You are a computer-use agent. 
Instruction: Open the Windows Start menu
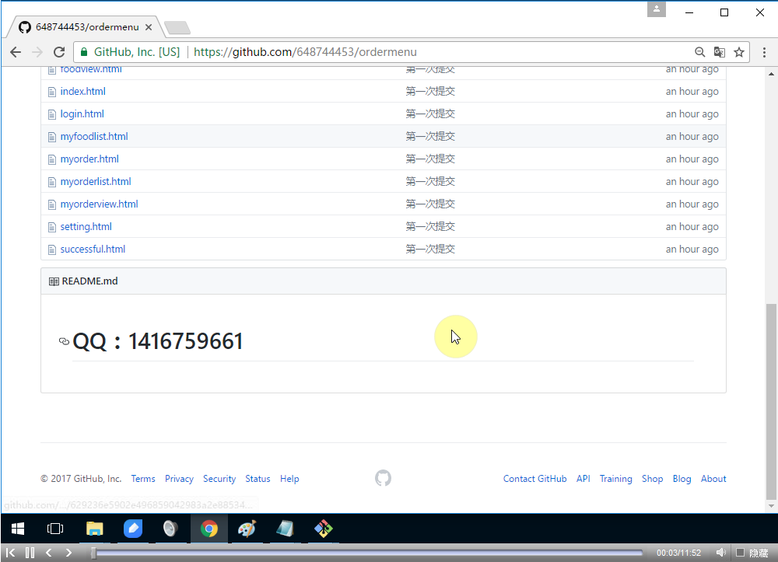[x=18, y=529]
